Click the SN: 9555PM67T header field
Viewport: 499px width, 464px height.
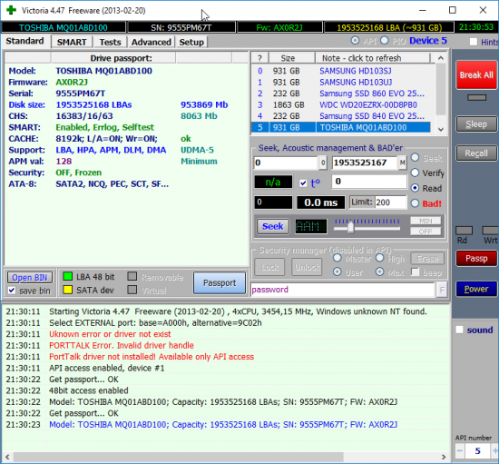(x=181, y=28)
